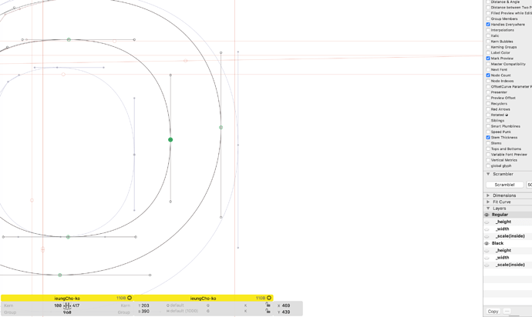This screenshot has width=532, height=317.
Task: Enable Tops and Bottoms checkbox
Action: coord(488,148)
